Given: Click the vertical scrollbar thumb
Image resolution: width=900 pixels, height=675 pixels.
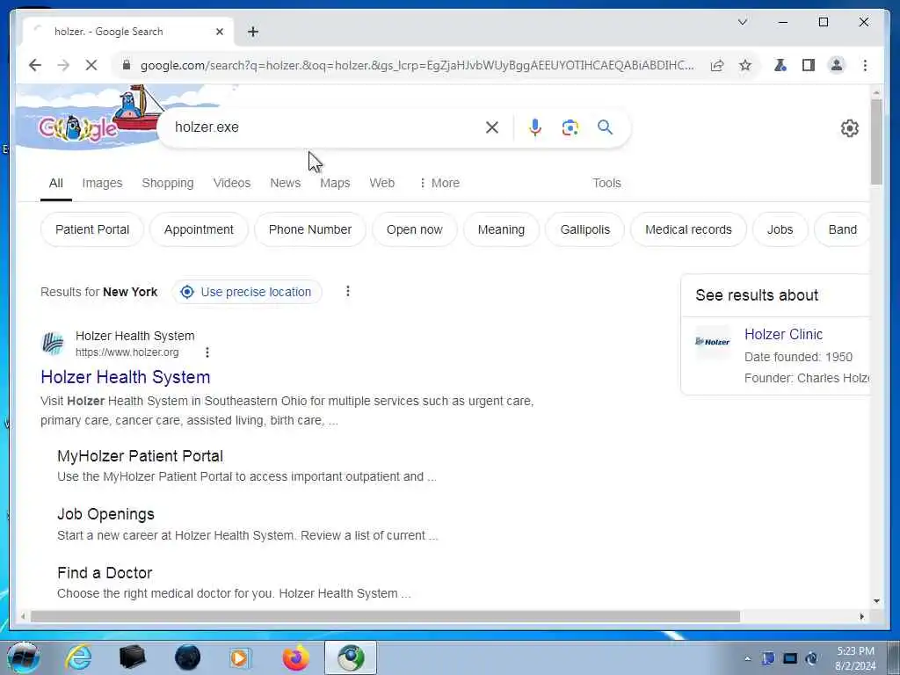Looking at the screenshot, I should tap(876, 142).
